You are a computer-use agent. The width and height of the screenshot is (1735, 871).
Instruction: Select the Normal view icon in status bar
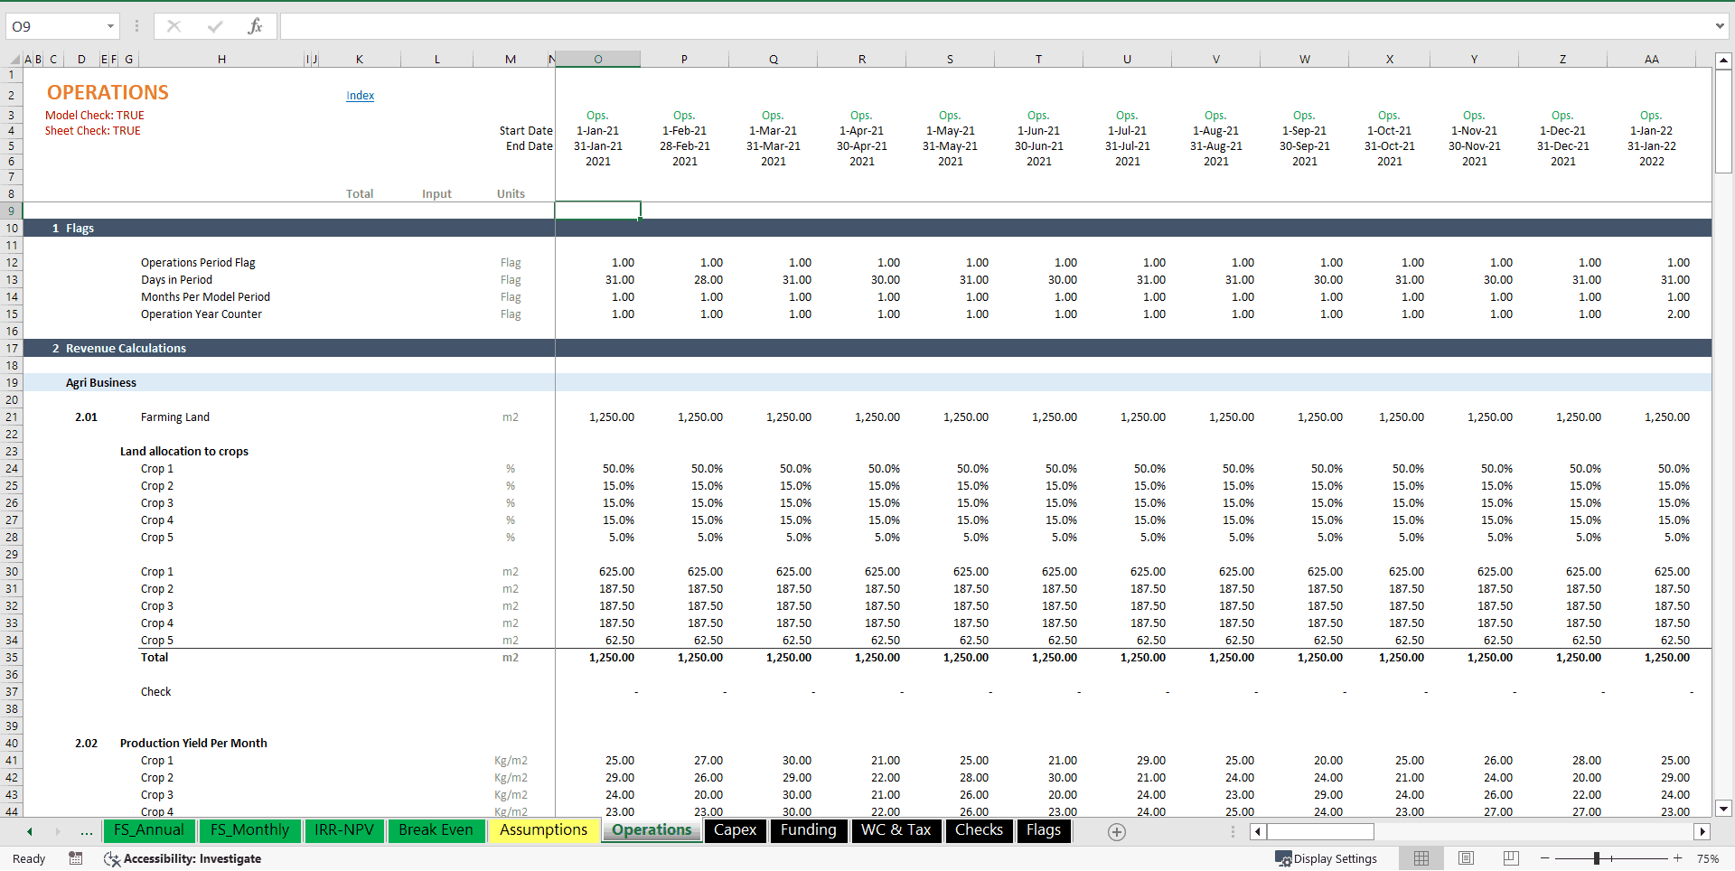point(1421,858)
